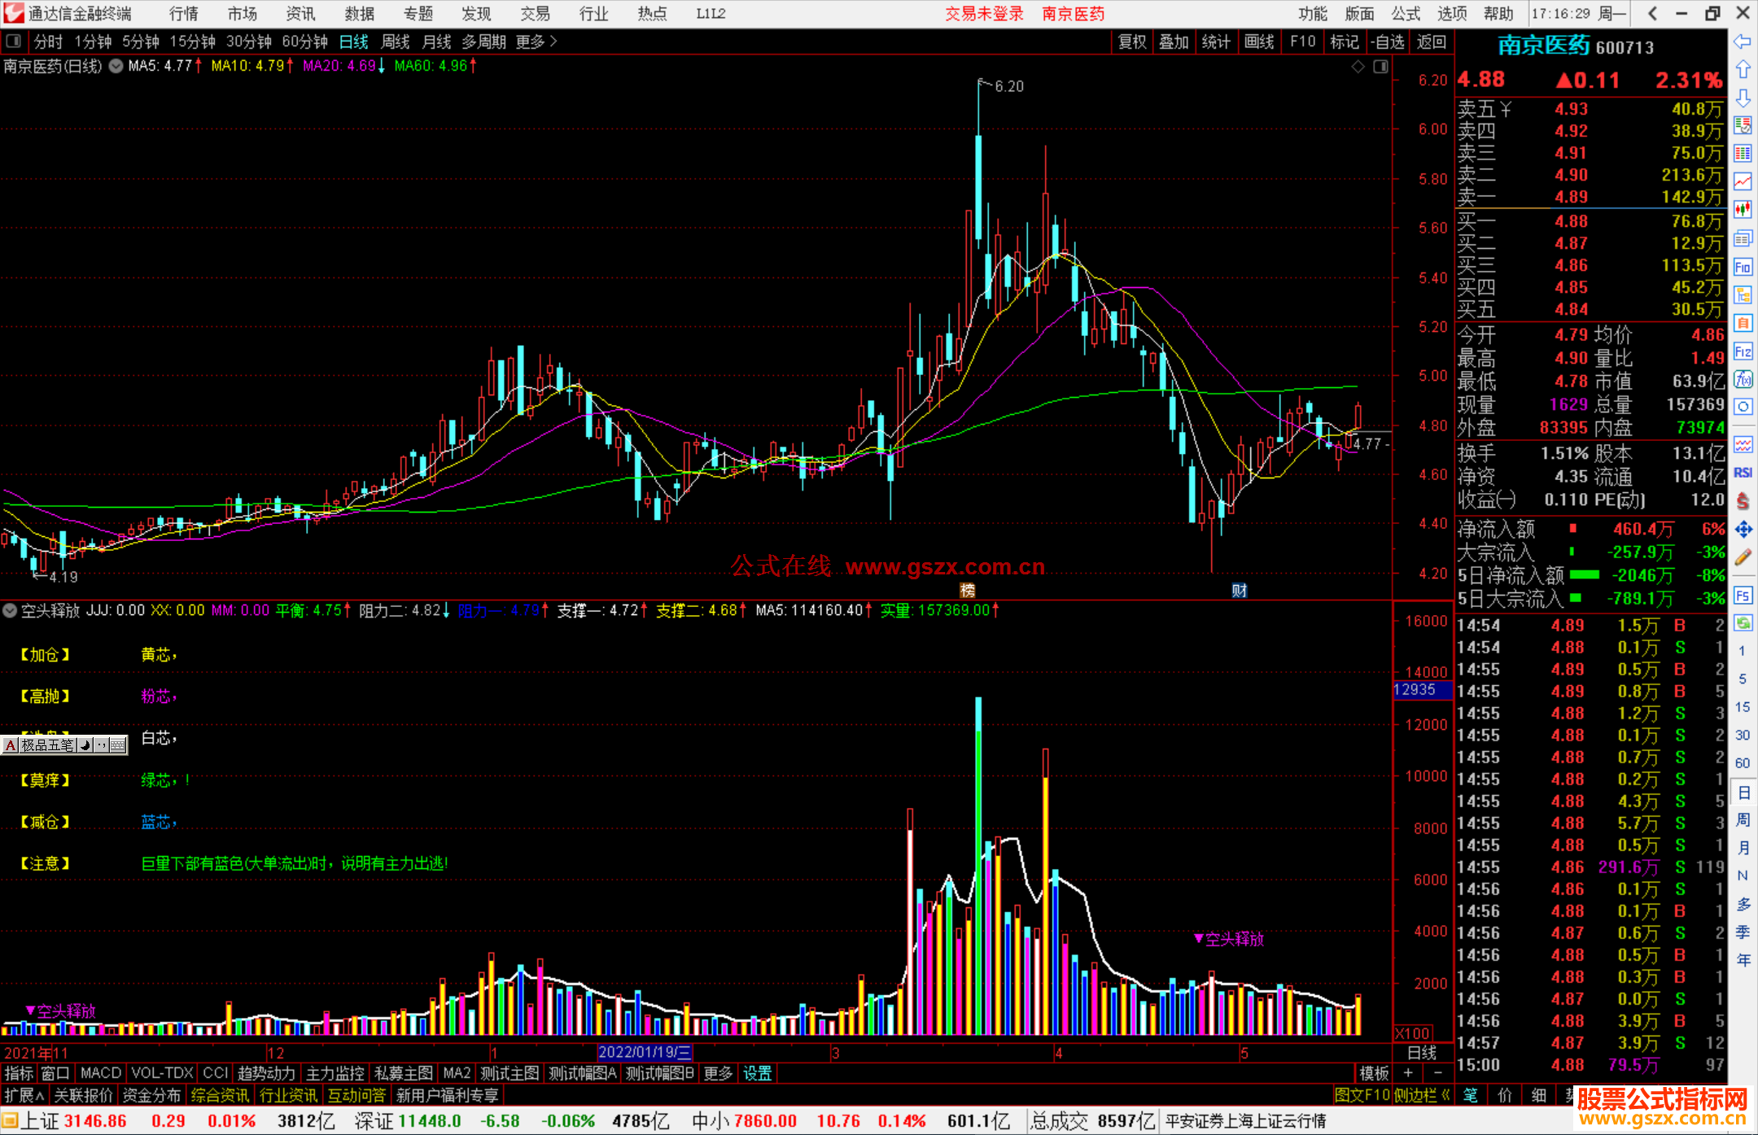Select the MACD indicator tab
Image resolution: width=1758 pixels, height=1135 pixels.
pos(101,1074)
